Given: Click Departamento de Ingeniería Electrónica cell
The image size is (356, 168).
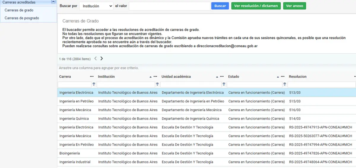Looking at the screenshot, I should click(193, 93).
